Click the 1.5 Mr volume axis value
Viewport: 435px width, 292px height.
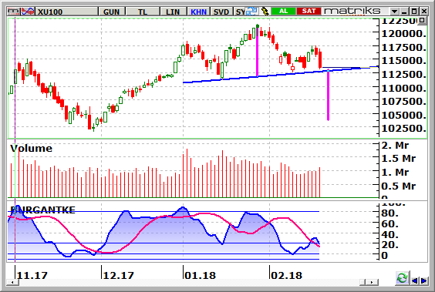pos(399,158)
